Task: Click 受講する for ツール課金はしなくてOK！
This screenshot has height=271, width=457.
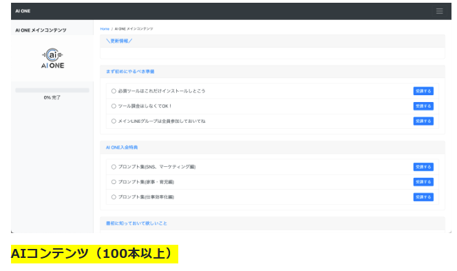Action: pyautogui.click(x=423, y=106)
